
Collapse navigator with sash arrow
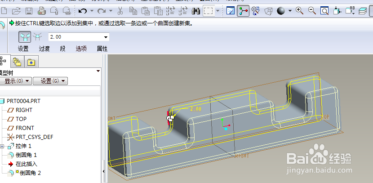tap(104, 171)
